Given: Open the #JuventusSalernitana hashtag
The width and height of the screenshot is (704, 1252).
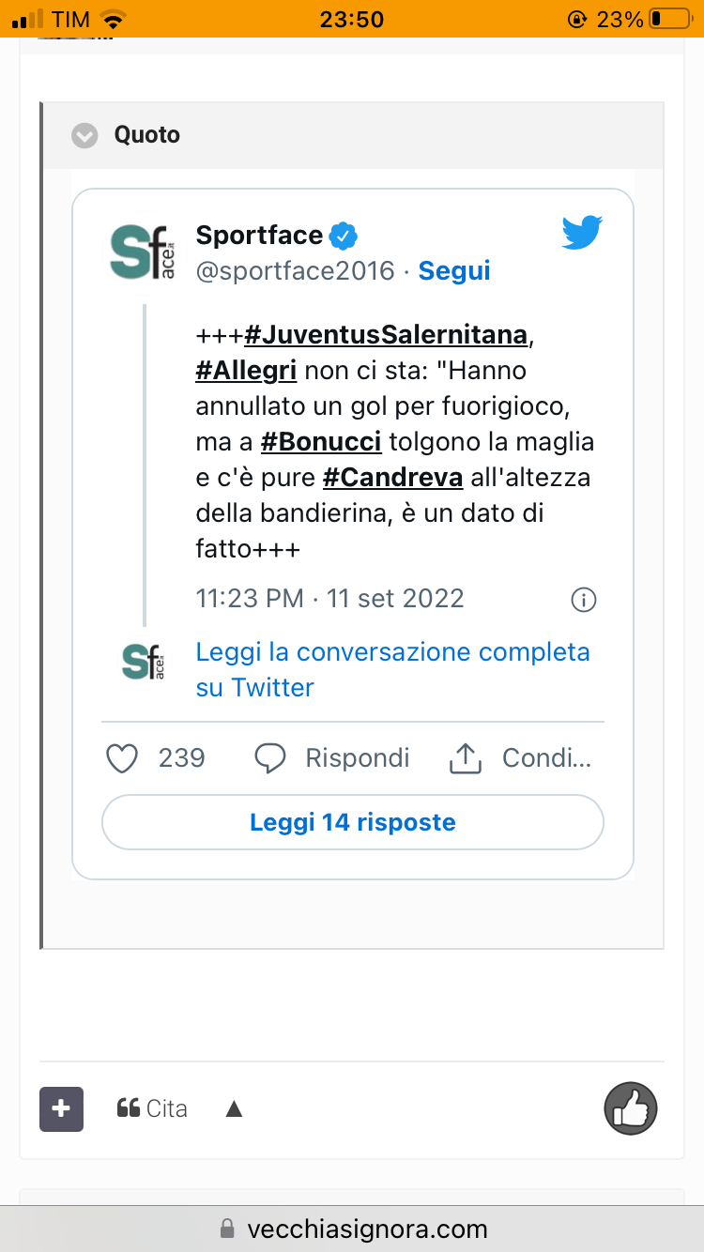Looking at the screenshot, I should [x=386, y=334].
